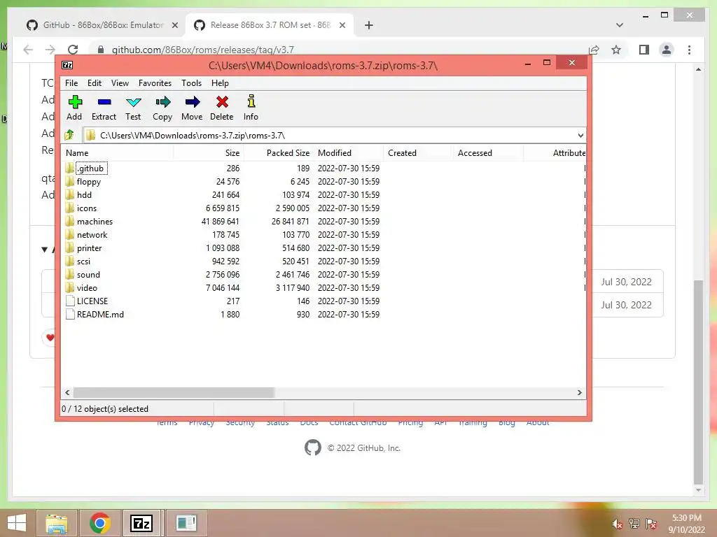Select the printer folder icon
The height and width of the screenshot is (537, 717).
69,248
